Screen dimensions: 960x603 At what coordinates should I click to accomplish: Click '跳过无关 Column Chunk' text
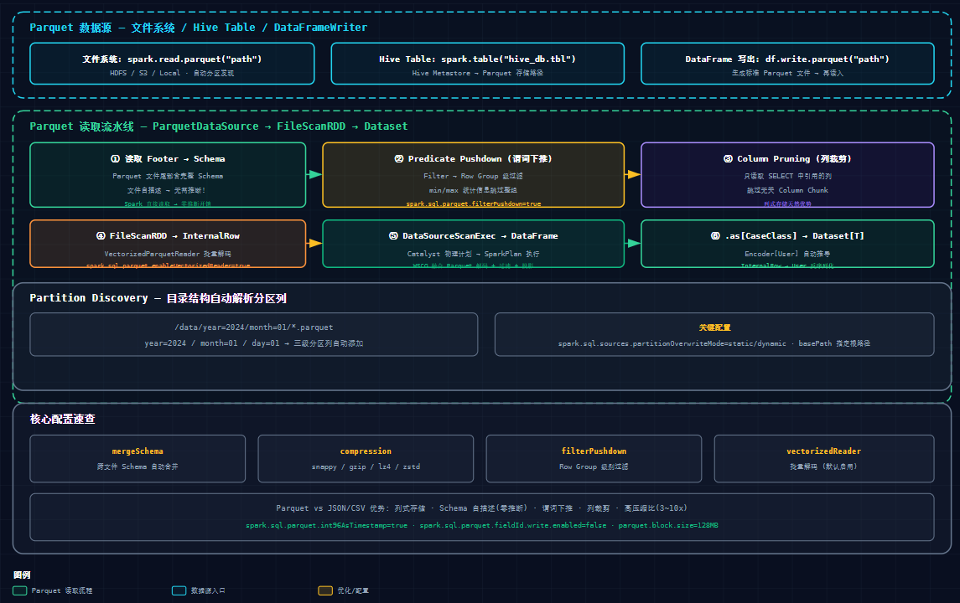pyautogui.click(x=787, y=190)
